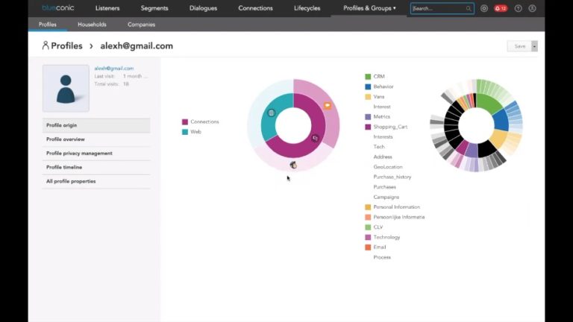Select Profile timeline in sidebar
Image resolution: width=573 pixels, height=322 pixels.
click(64, 167)
